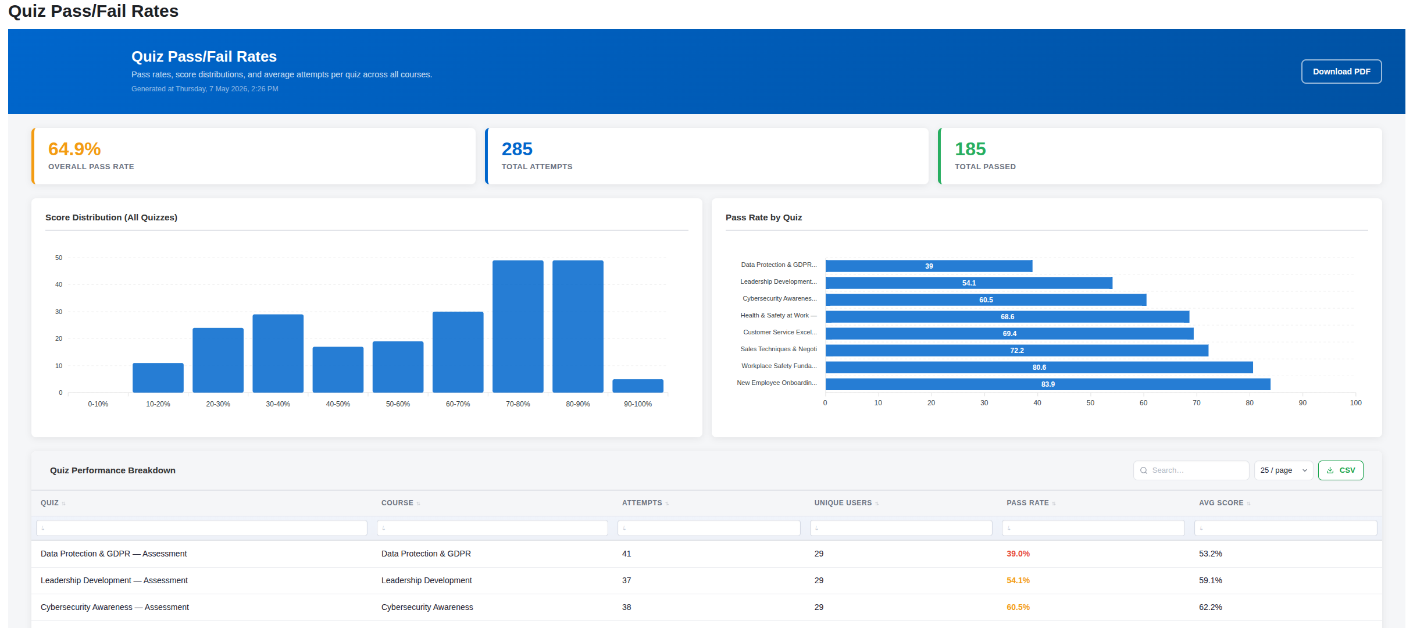
Task: Click the Customer Service bar showing 69.4
Action: tap(1009, 334)
